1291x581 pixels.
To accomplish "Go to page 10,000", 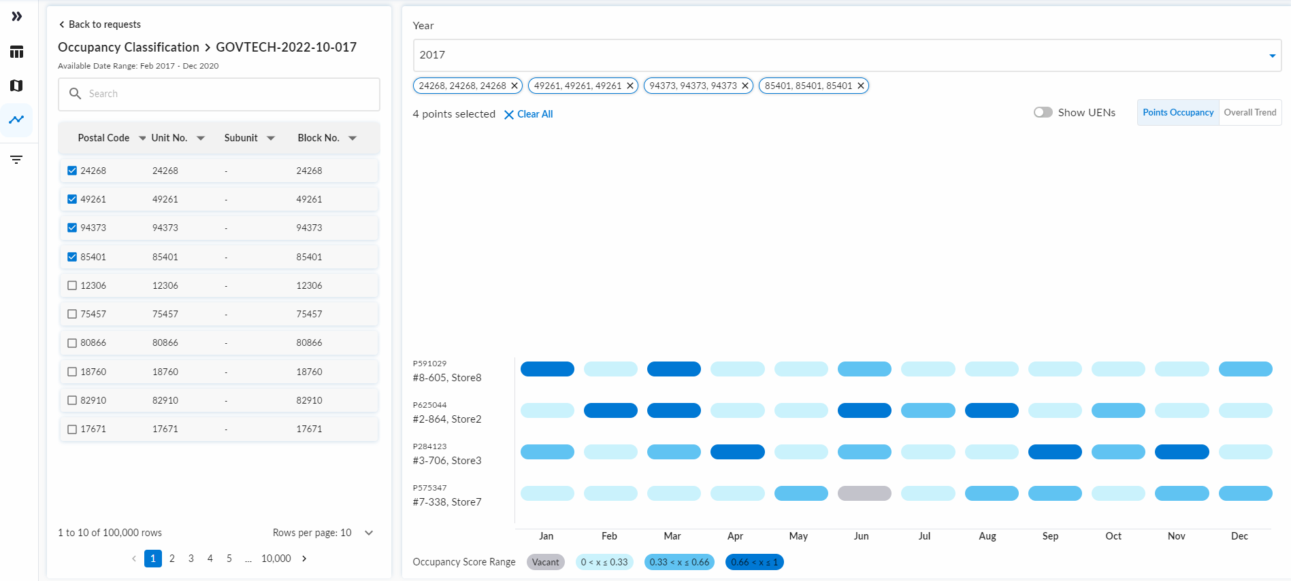I will [276, 559].
